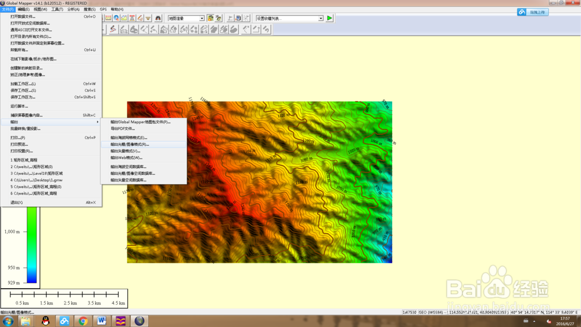This screenshot has height=327, width=581.
Task: Click the filled area blob digitizer icon
Action: click(234, 29)
